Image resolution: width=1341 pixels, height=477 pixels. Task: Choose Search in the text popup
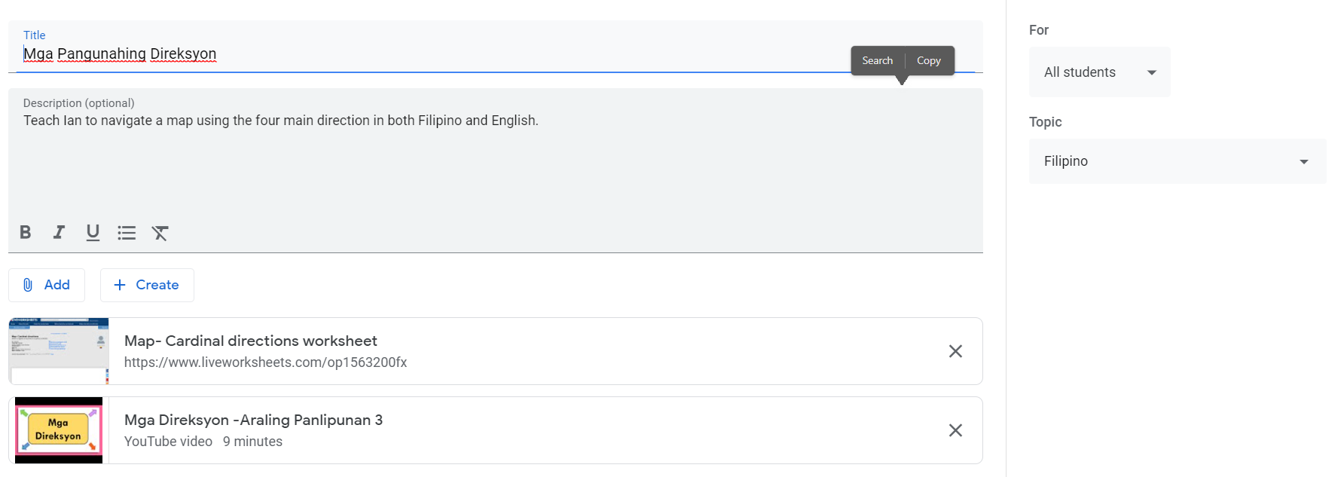(x=877, y=61)
